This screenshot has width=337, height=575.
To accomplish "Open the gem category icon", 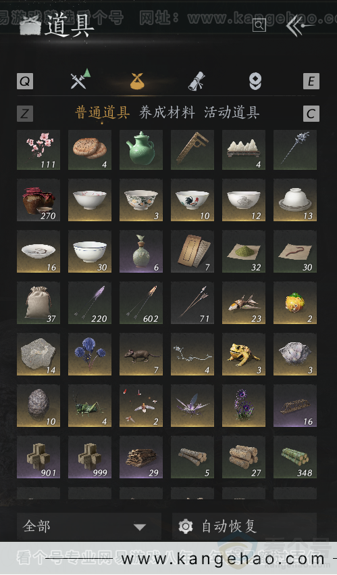I will 255,81.
